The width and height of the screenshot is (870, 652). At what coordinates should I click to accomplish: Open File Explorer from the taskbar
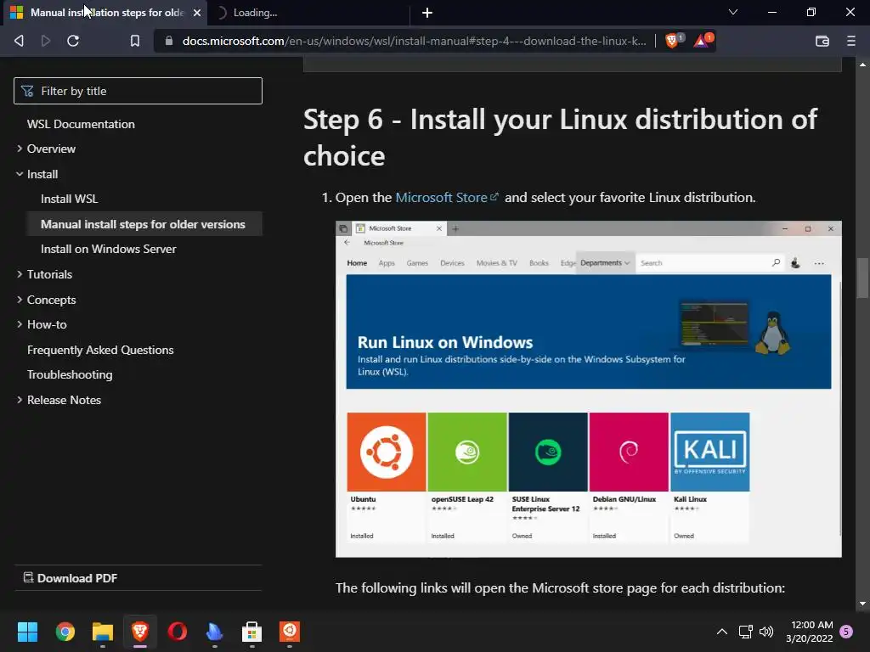click(103, 632)
